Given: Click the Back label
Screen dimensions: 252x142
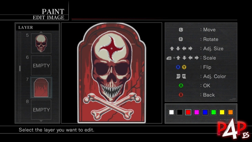Looking at the screenshot, I should (209, 95).
